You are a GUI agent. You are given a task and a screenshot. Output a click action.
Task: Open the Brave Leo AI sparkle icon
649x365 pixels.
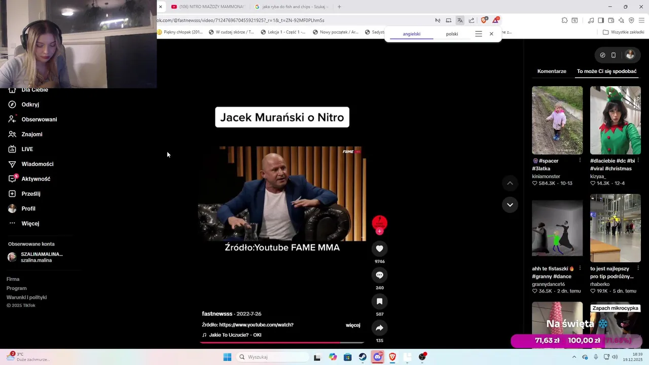point(621,20)
